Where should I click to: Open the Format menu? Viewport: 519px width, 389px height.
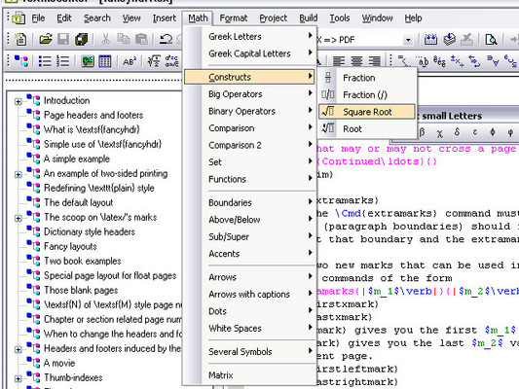click(234, 18)
